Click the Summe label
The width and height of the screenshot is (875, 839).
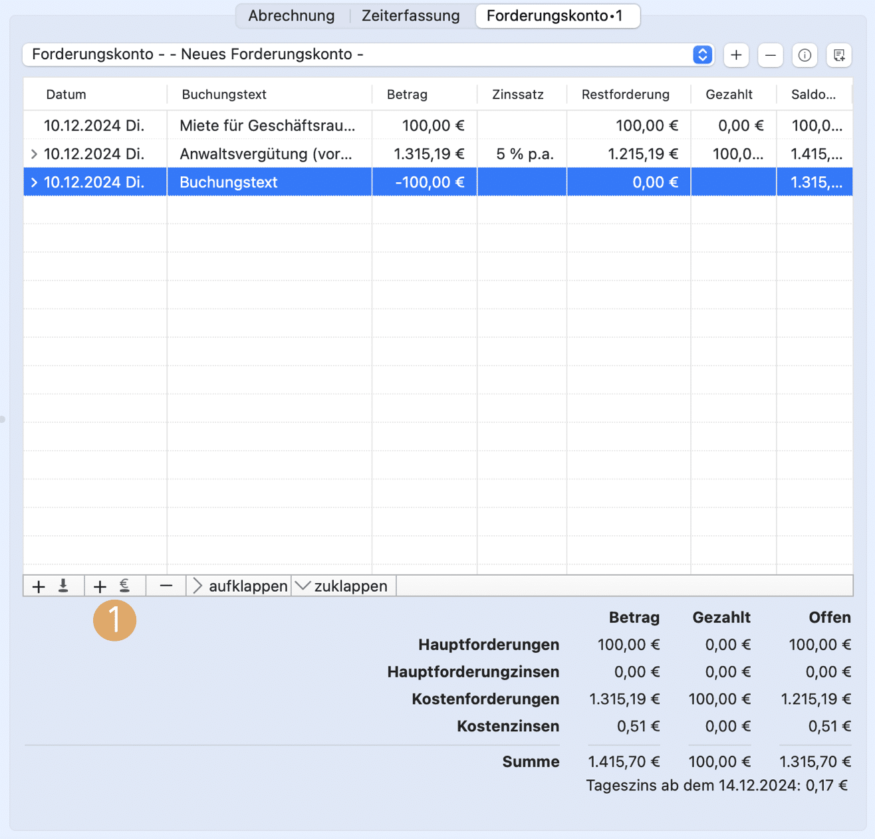click(531, 762)
